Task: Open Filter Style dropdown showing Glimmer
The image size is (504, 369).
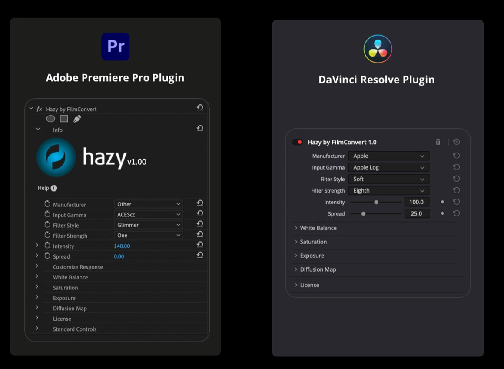Action: coord(148,225)
